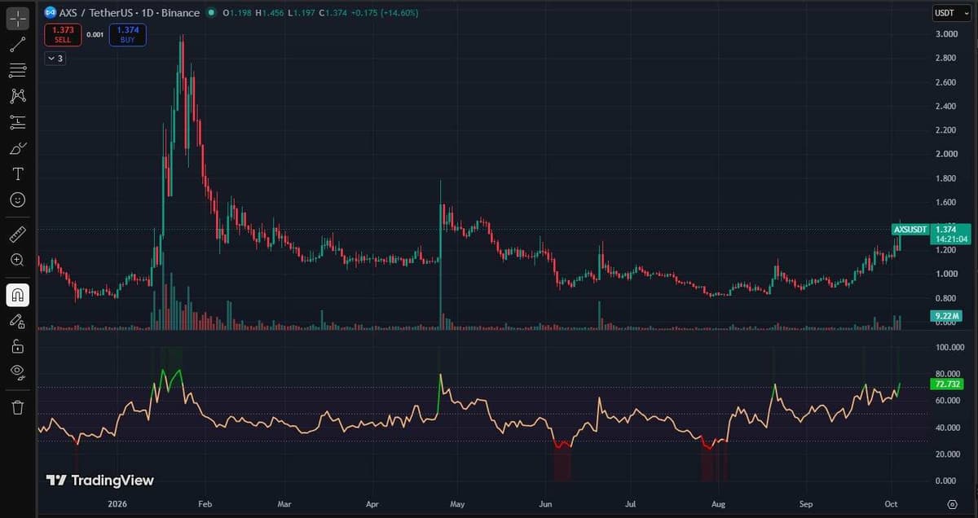Expand the collapsed indicators legend showing 3
Viewport: 978px width, 518px height.
pos(55,59)
